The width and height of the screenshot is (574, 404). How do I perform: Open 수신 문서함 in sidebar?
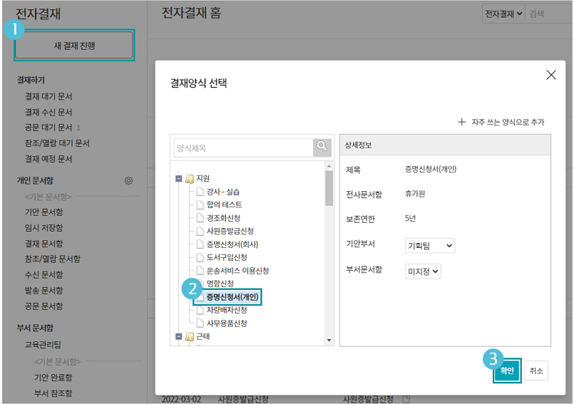coord(44,275)
